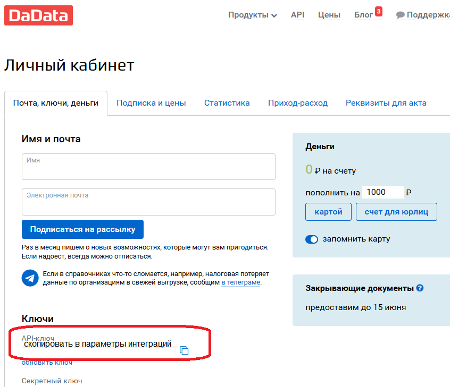The image size is (450, 387).
Task: Click into the Имя input field
Action: [148, 167]
